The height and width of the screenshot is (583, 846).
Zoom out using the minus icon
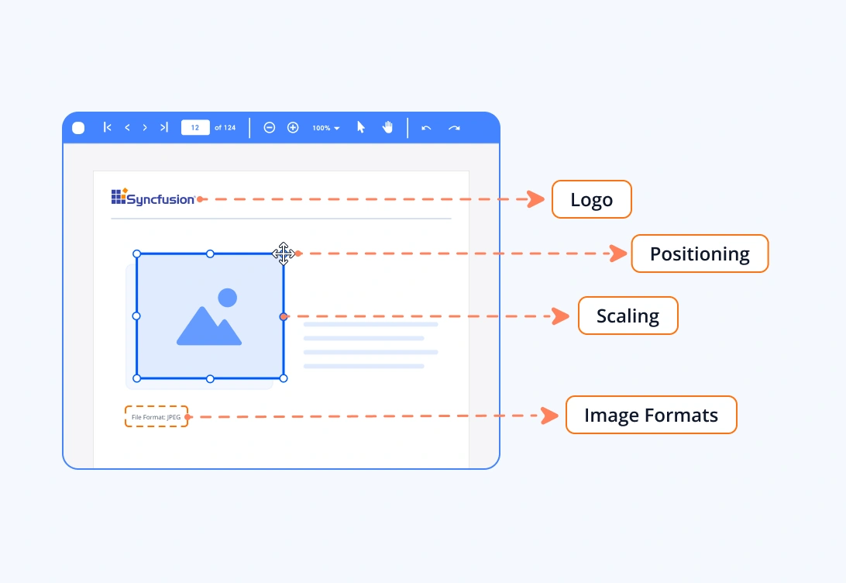coord(269,127)
